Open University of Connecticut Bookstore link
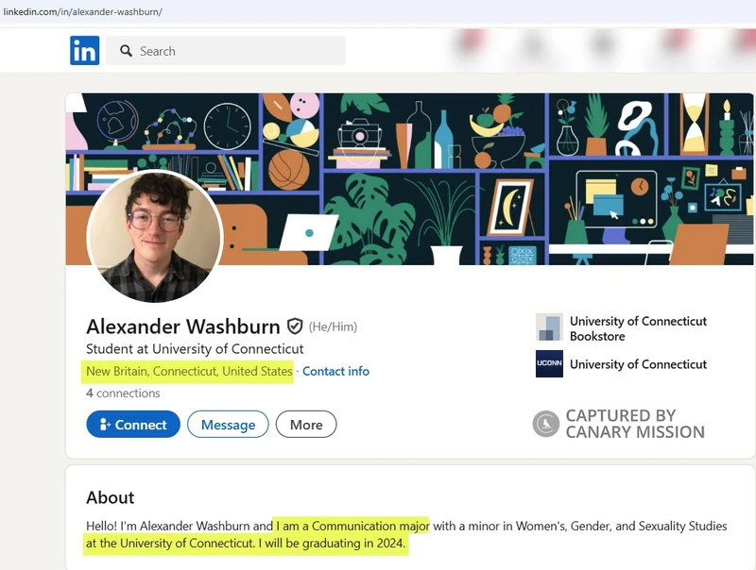Screen dimensions: 756x570 point(638,328)
